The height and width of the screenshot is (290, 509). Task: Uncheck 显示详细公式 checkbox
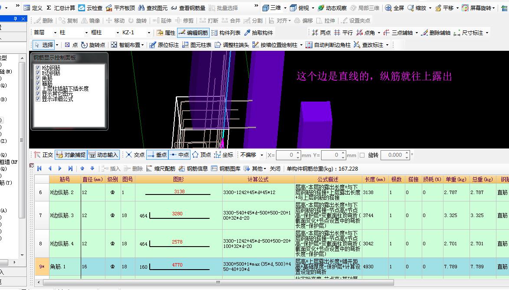click(38, 99)
